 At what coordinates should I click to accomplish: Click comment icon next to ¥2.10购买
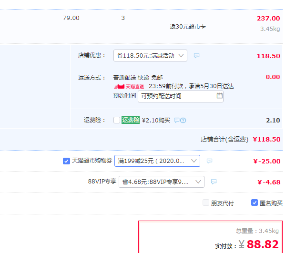tap(176, 120)
